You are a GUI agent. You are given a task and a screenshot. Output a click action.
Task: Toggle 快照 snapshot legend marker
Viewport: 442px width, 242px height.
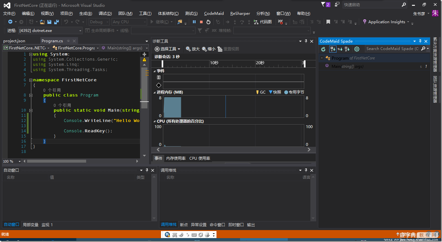coord(275,92)
